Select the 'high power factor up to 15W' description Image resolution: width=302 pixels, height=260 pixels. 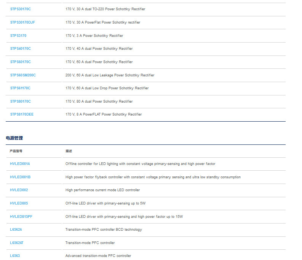124,217
